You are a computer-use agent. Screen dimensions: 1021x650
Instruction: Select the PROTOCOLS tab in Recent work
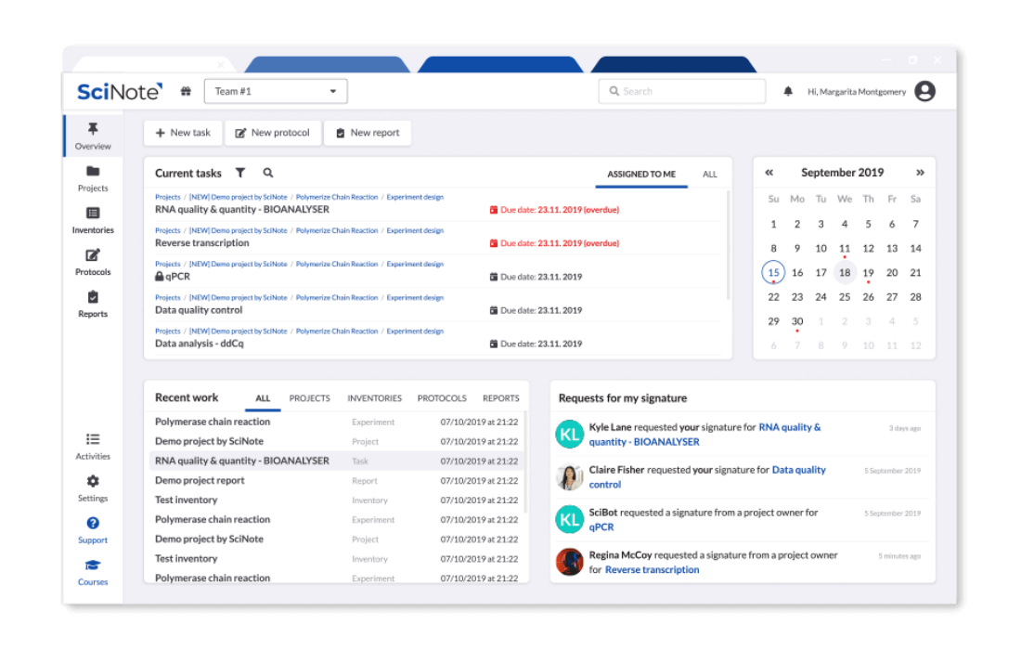(x=442, y=398)
